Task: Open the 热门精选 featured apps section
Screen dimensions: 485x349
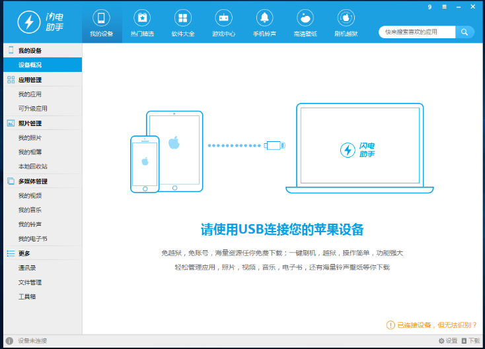Action: pos(142,23)
